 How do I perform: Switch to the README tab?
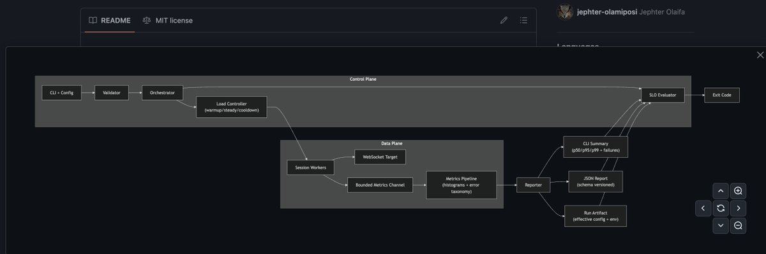[110, 20]
